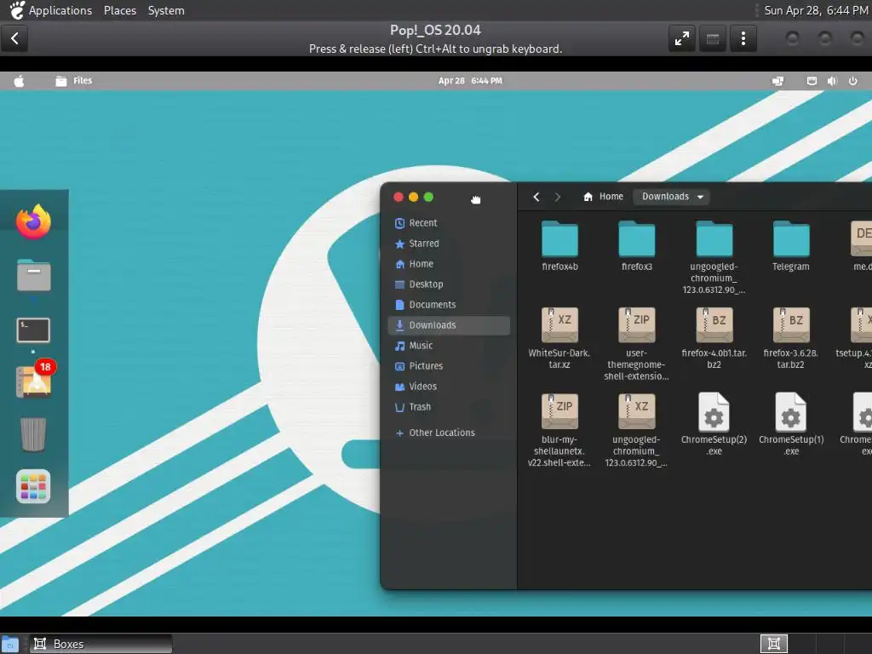Viewport: 872px width, 654px height.
Task: Select the firefox3 folder
Action: tap(637, 245)
